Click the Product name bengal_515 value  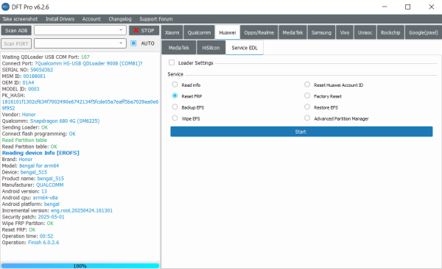click(50, 179)
